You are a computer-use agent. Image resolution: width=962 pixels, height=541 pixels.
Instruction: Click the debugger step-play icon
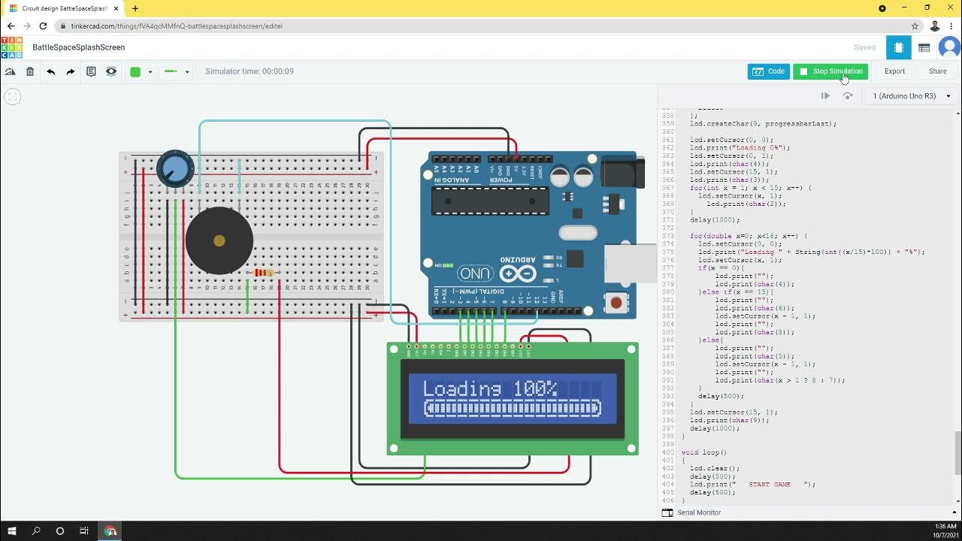point(825,96)
